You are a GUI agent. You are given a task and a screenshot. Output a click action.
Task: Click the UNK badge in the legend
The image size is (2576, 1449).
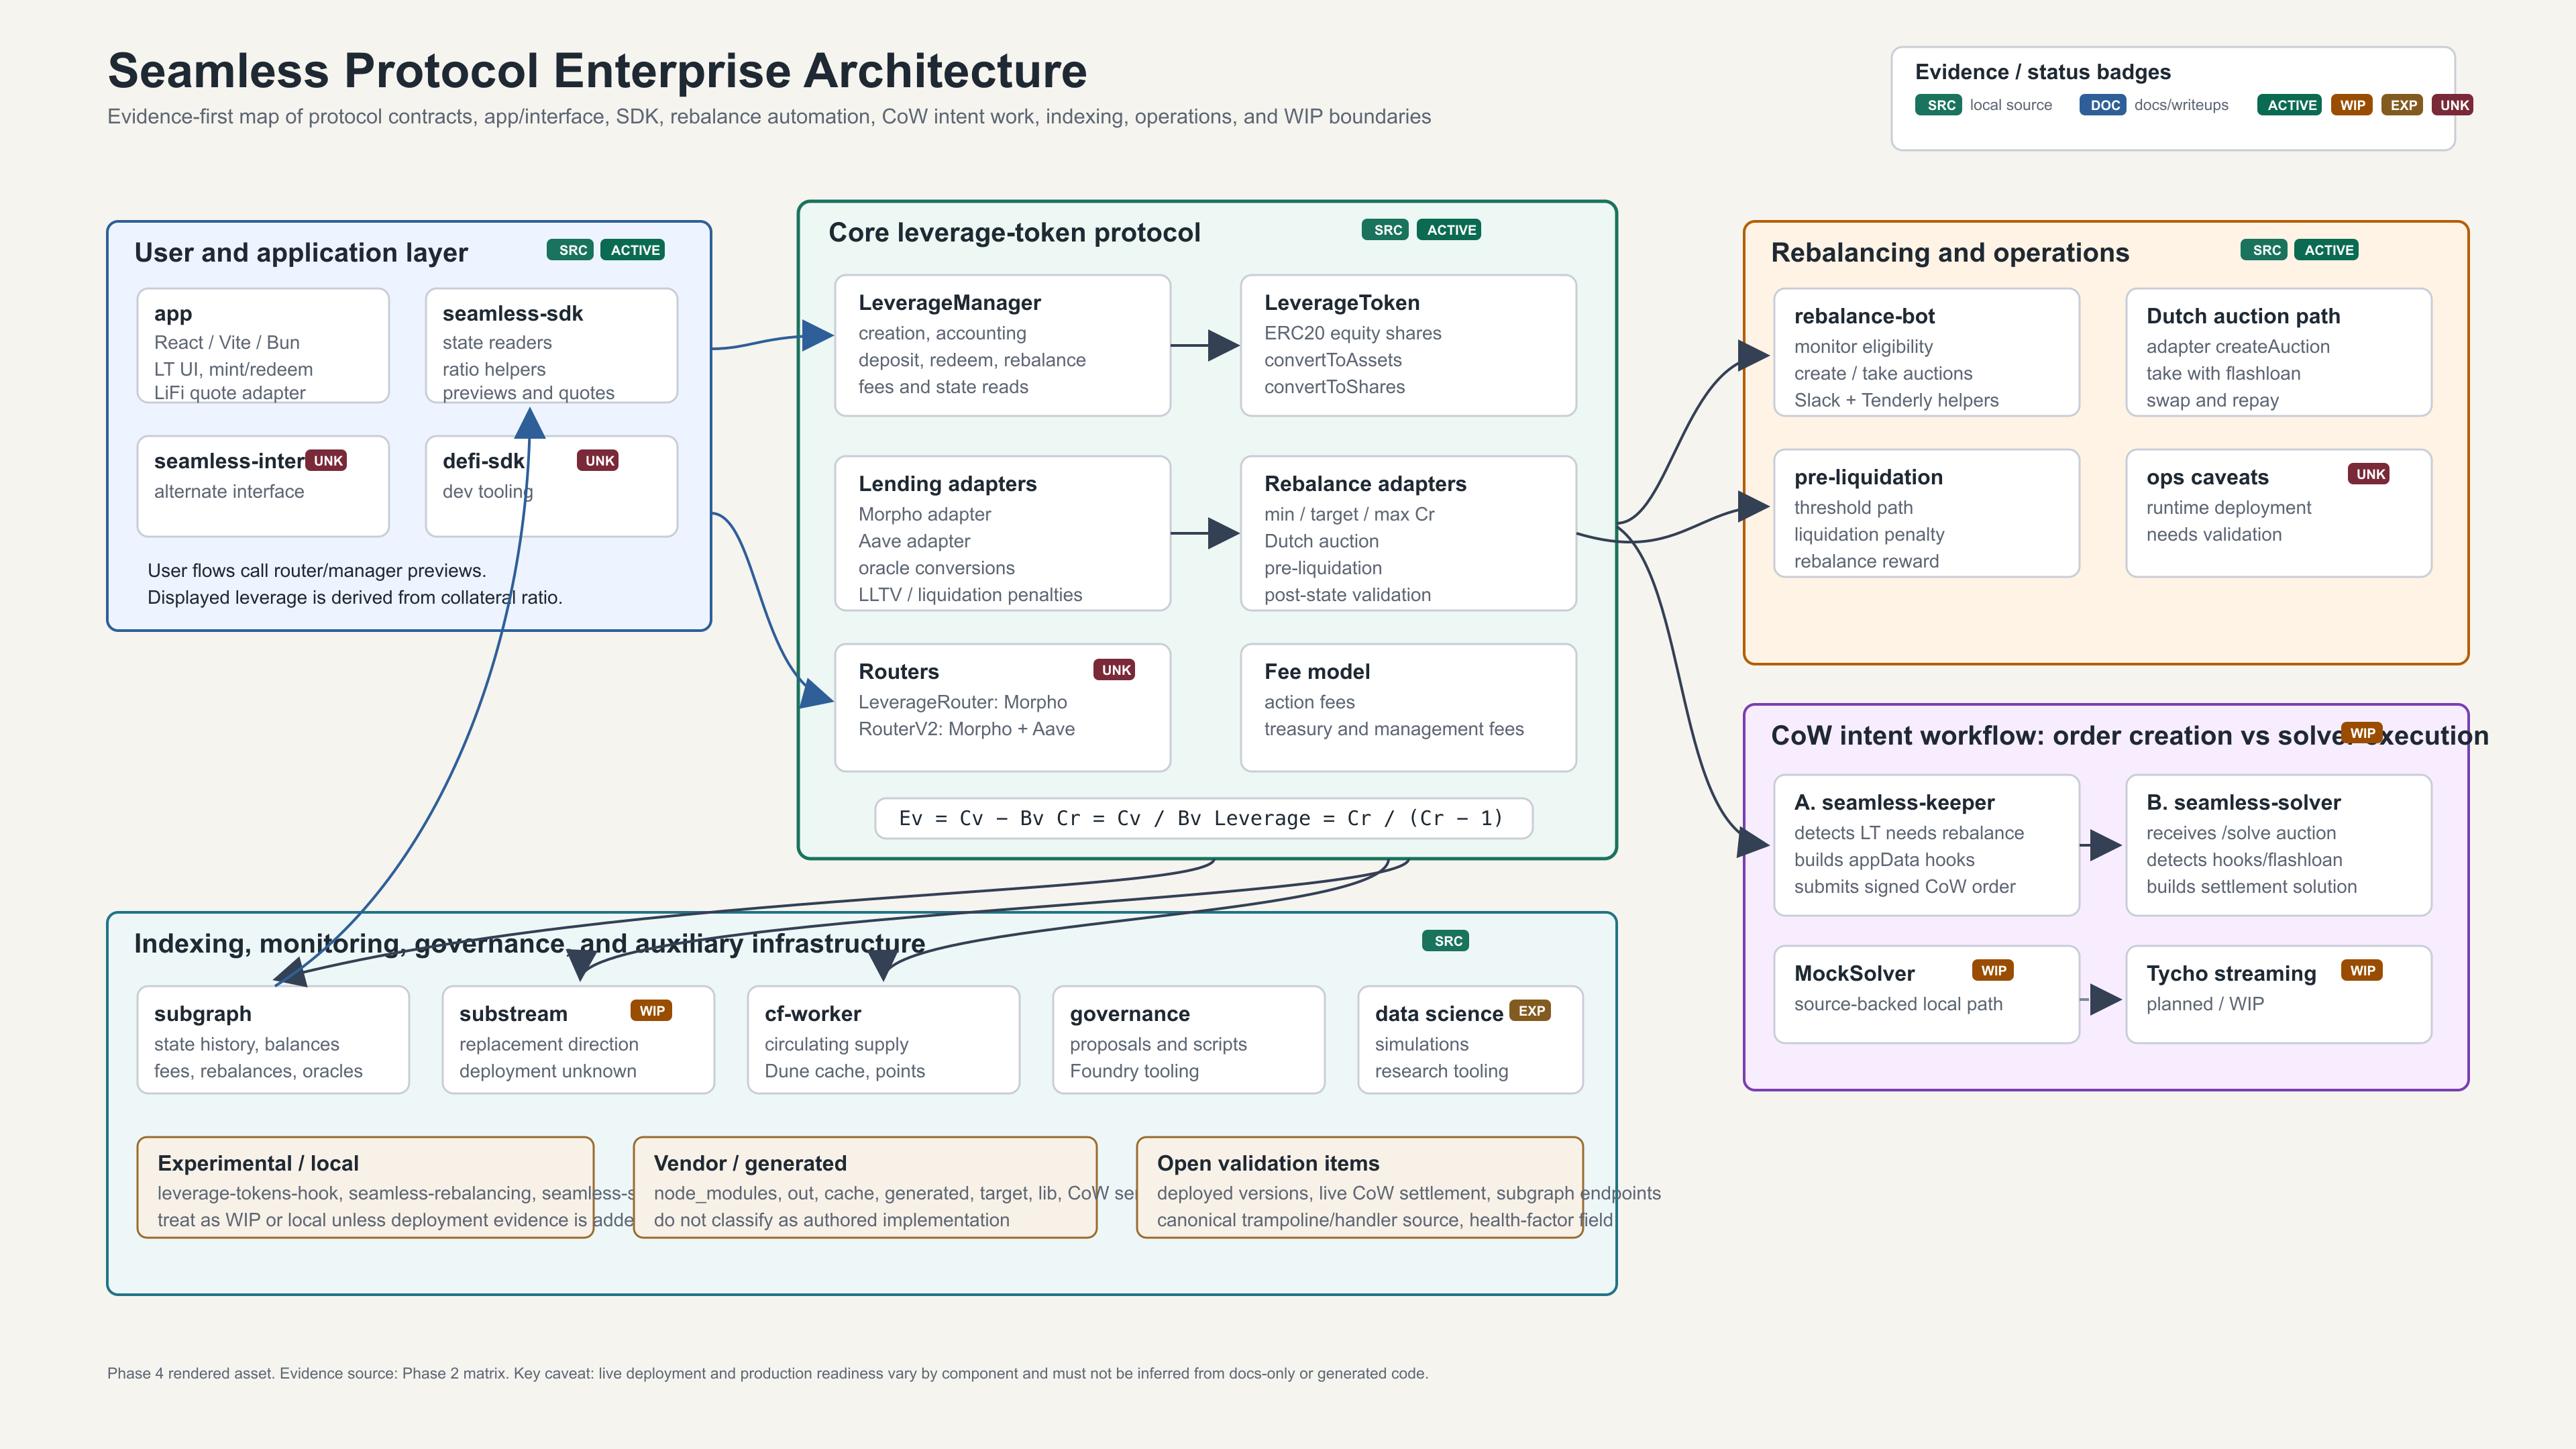pos(2454,105)
